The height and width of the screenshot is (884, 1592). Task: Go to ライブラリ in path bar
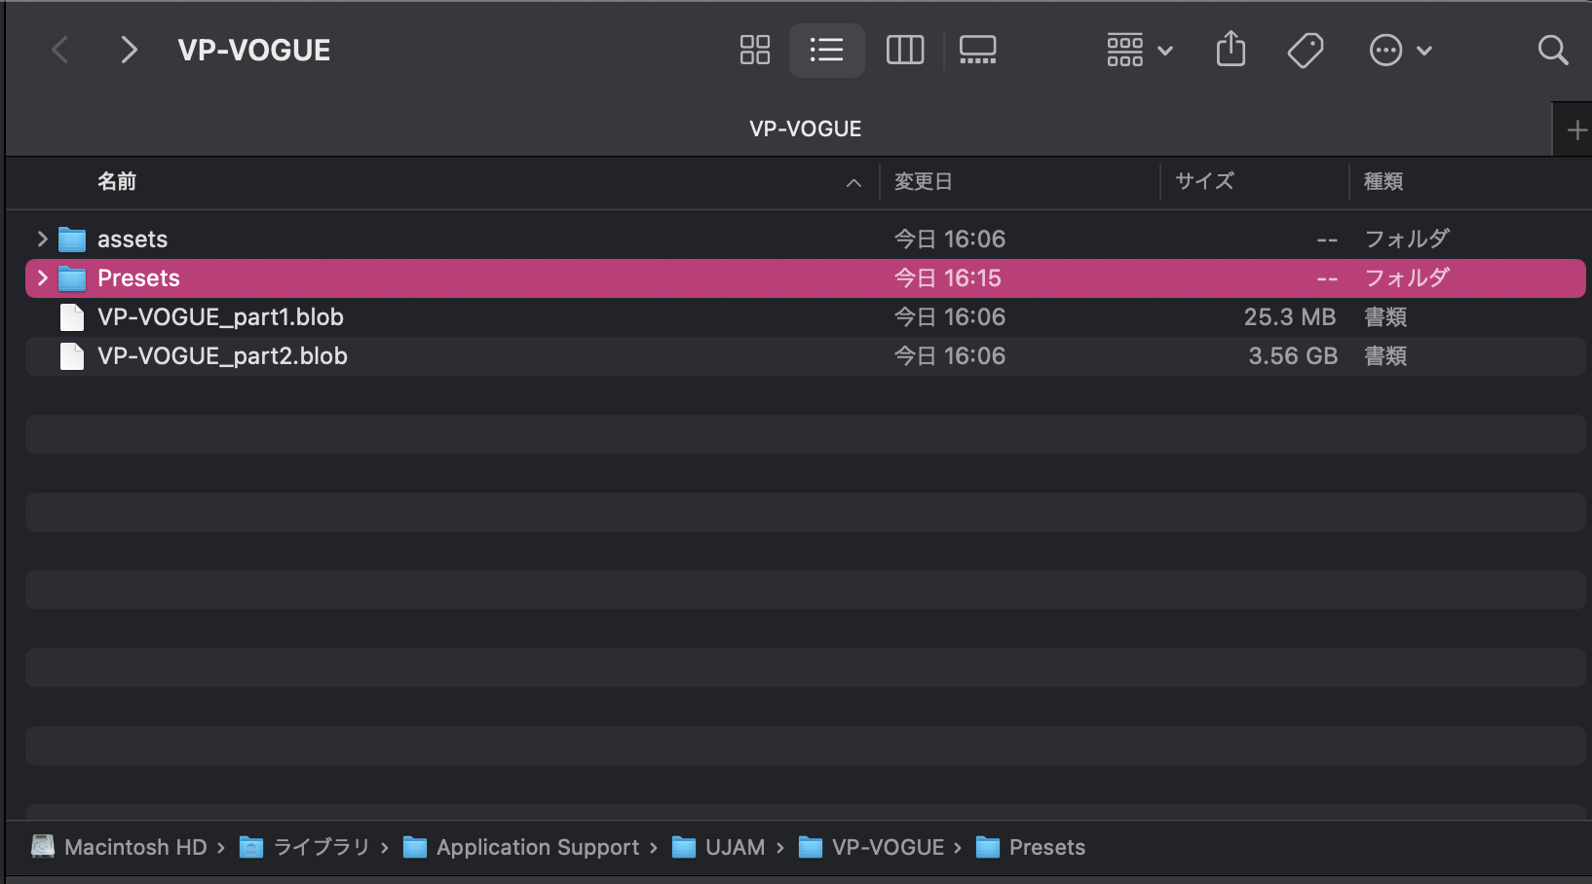305,847
